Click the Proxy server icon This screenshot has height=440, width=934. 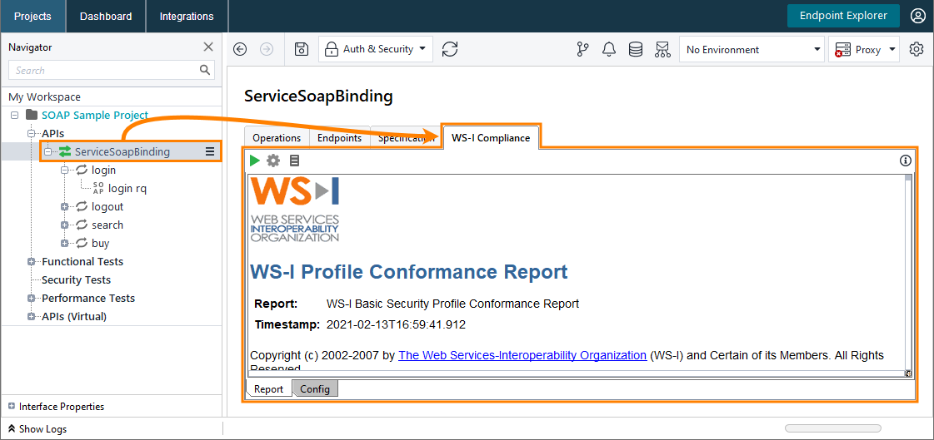842,49
